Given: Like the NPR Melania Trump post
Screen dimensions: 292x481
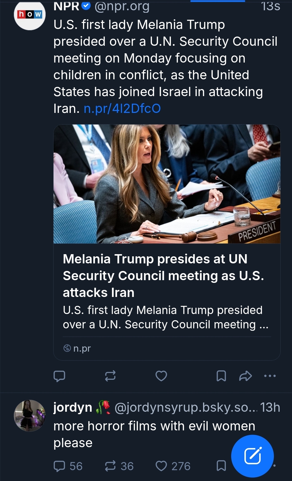Looking at the screenshot, I should [161, 376].
